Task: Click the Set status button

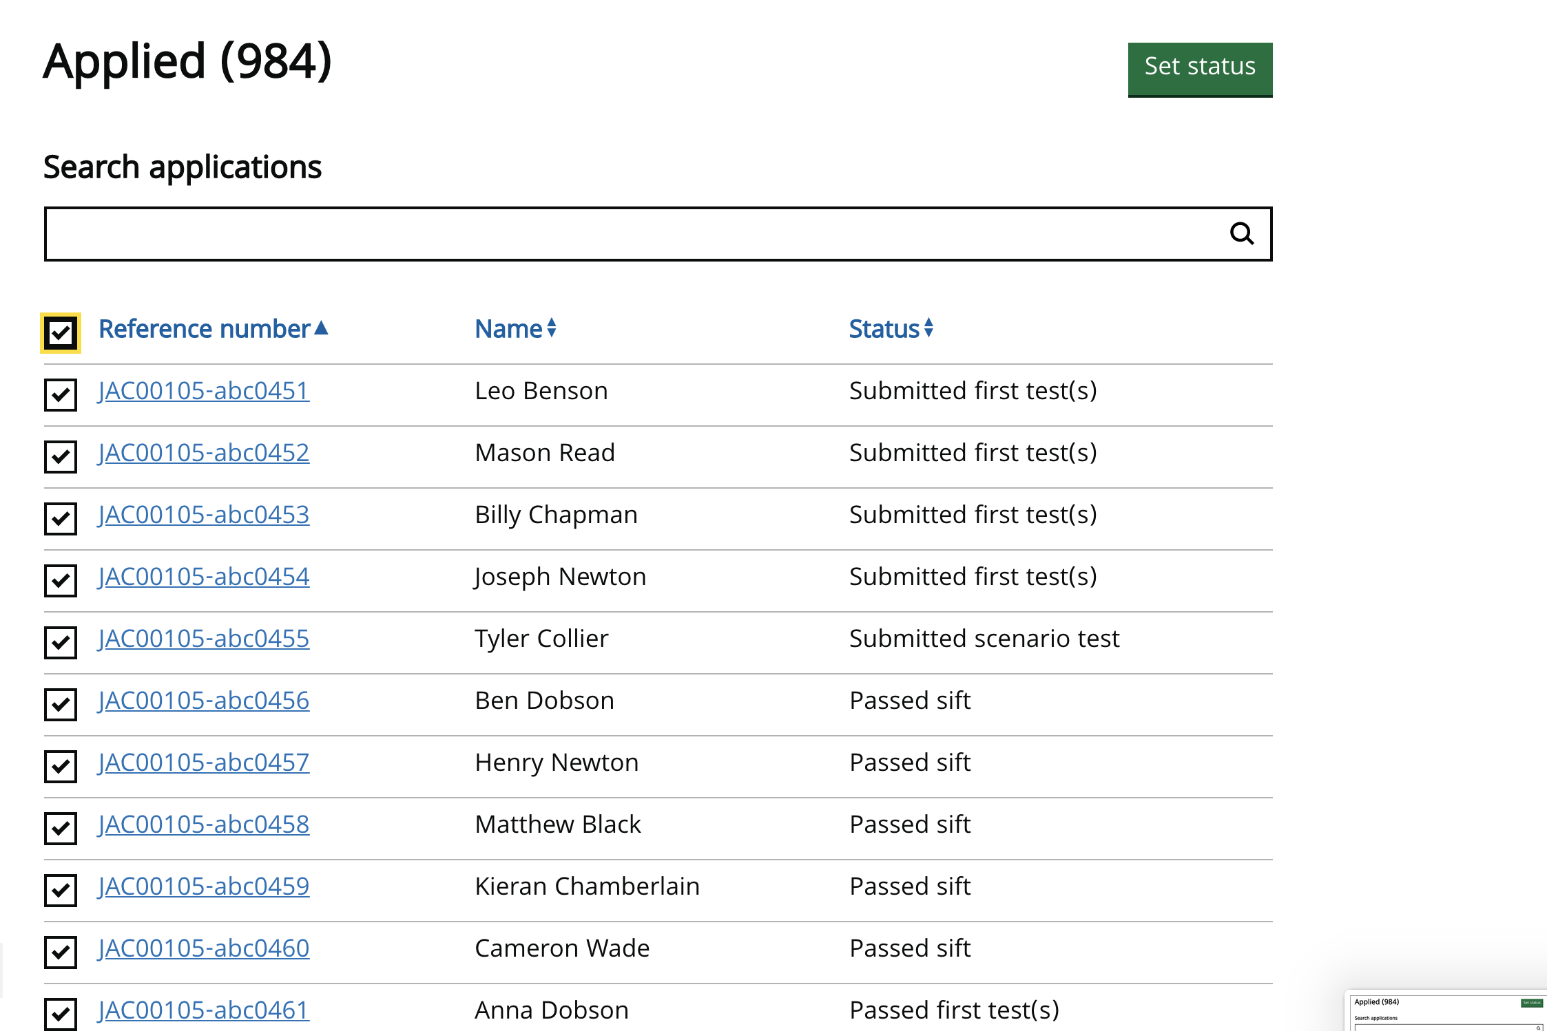Action: pyautogui.click(x=1200, y=69)
